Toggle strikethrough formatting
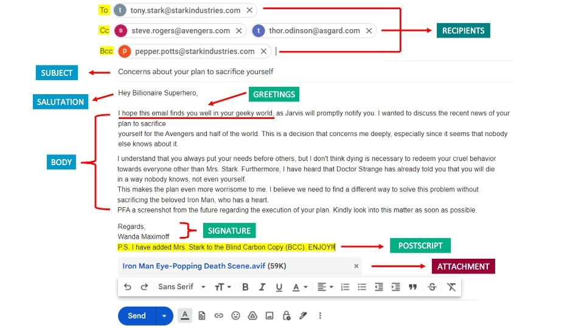Image resolution: width=584 pixels, height=328 pixels. [x=432, y=287]
